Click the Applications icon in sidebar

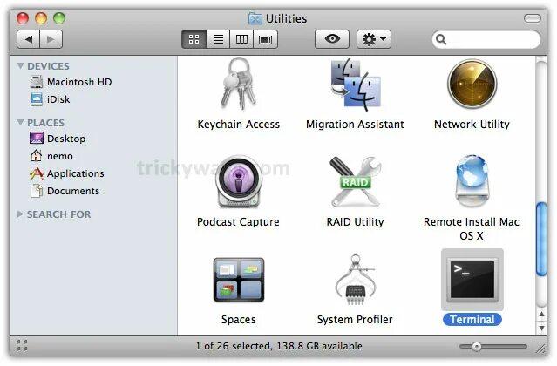coord(37,173)
